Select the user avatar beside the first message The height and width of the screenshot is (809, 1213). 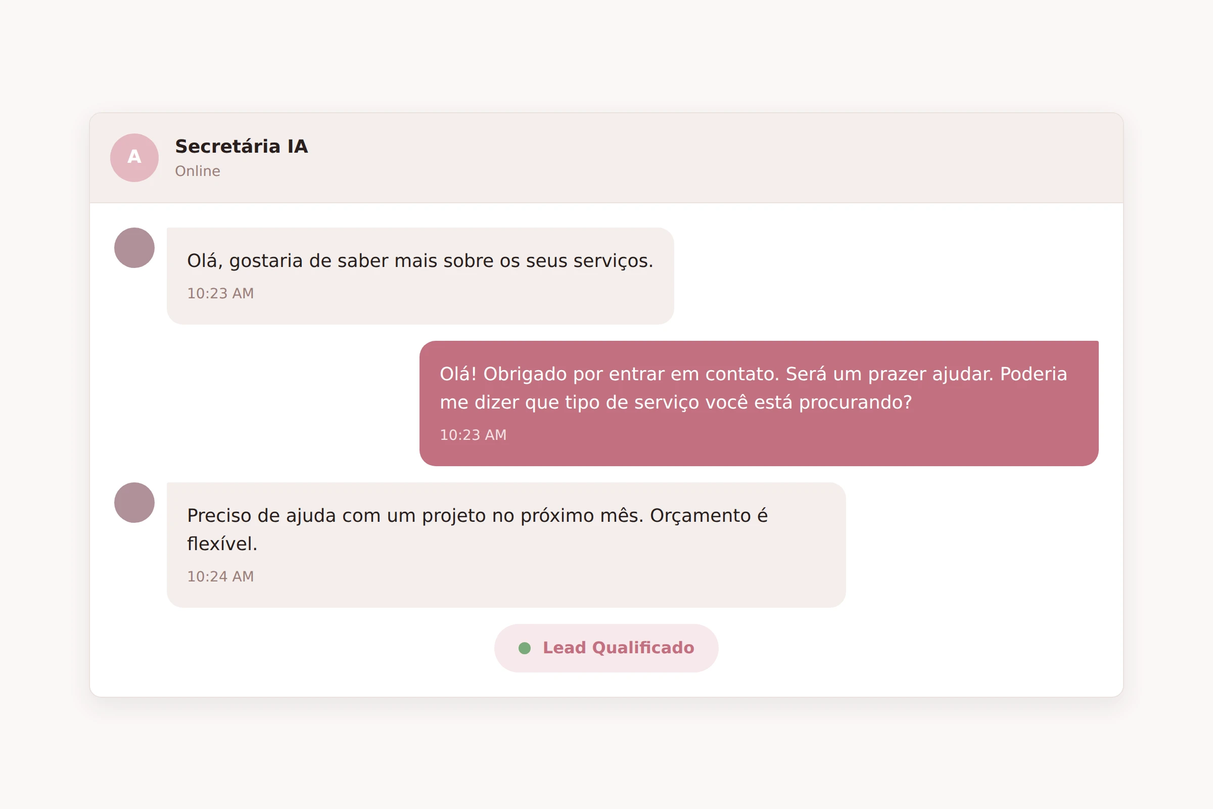tap(133, 247)
